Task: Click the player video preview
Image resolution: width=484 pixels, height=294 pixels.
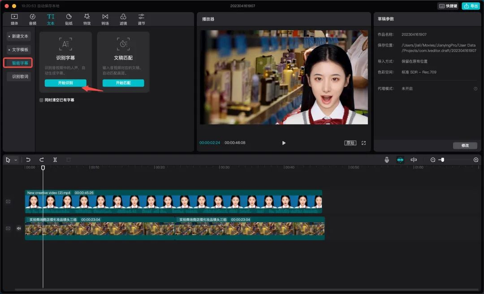Action: point(284,77)
